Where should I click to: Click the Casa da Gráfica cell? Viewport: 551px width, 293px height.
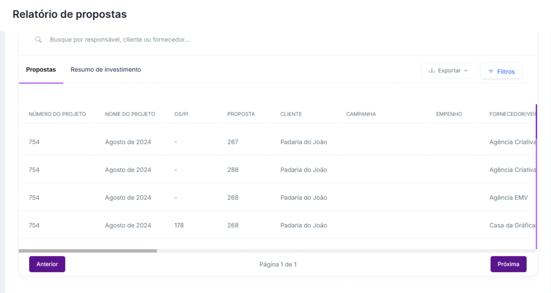512,226
